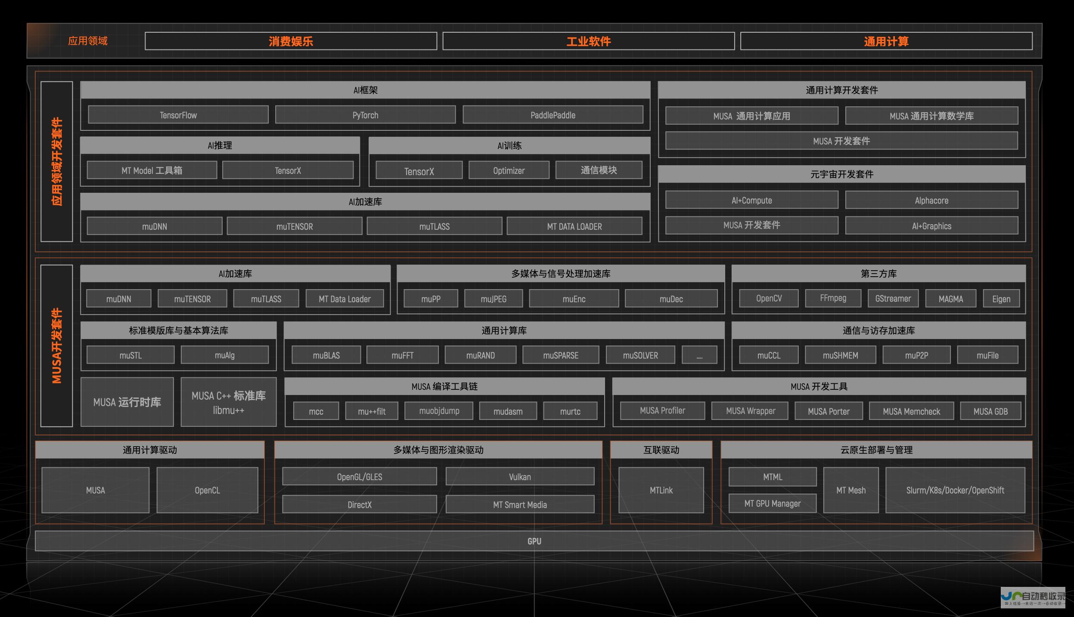Click the ellipsis box after muSOLVER

[699, 355]
